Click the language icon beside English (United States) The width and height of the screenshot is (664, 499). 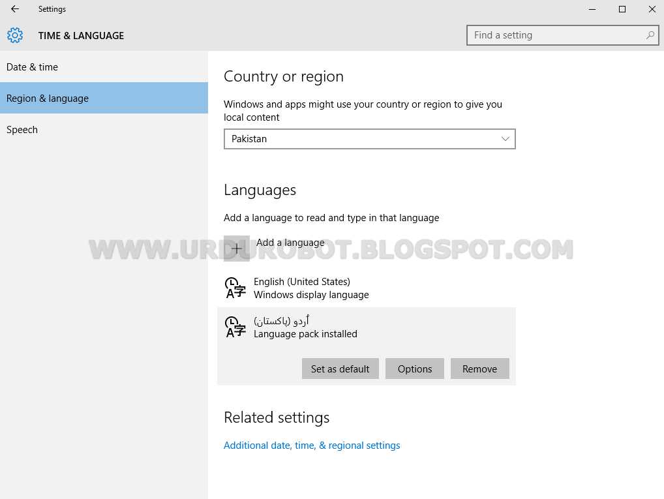pyautogui.click(x=235, y=288)
